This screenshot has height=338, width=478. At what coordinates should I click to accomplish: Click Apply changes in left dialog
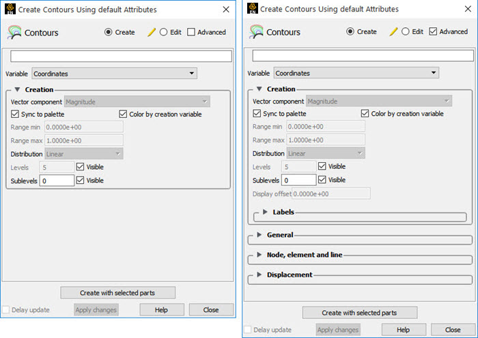tap(96, 309)
